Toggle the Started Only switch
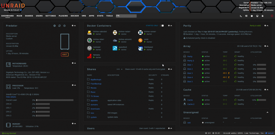Viewport: 275px width, 135px height. (162, 26)
